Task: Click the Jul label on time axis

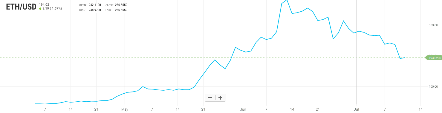Action: 356,109
